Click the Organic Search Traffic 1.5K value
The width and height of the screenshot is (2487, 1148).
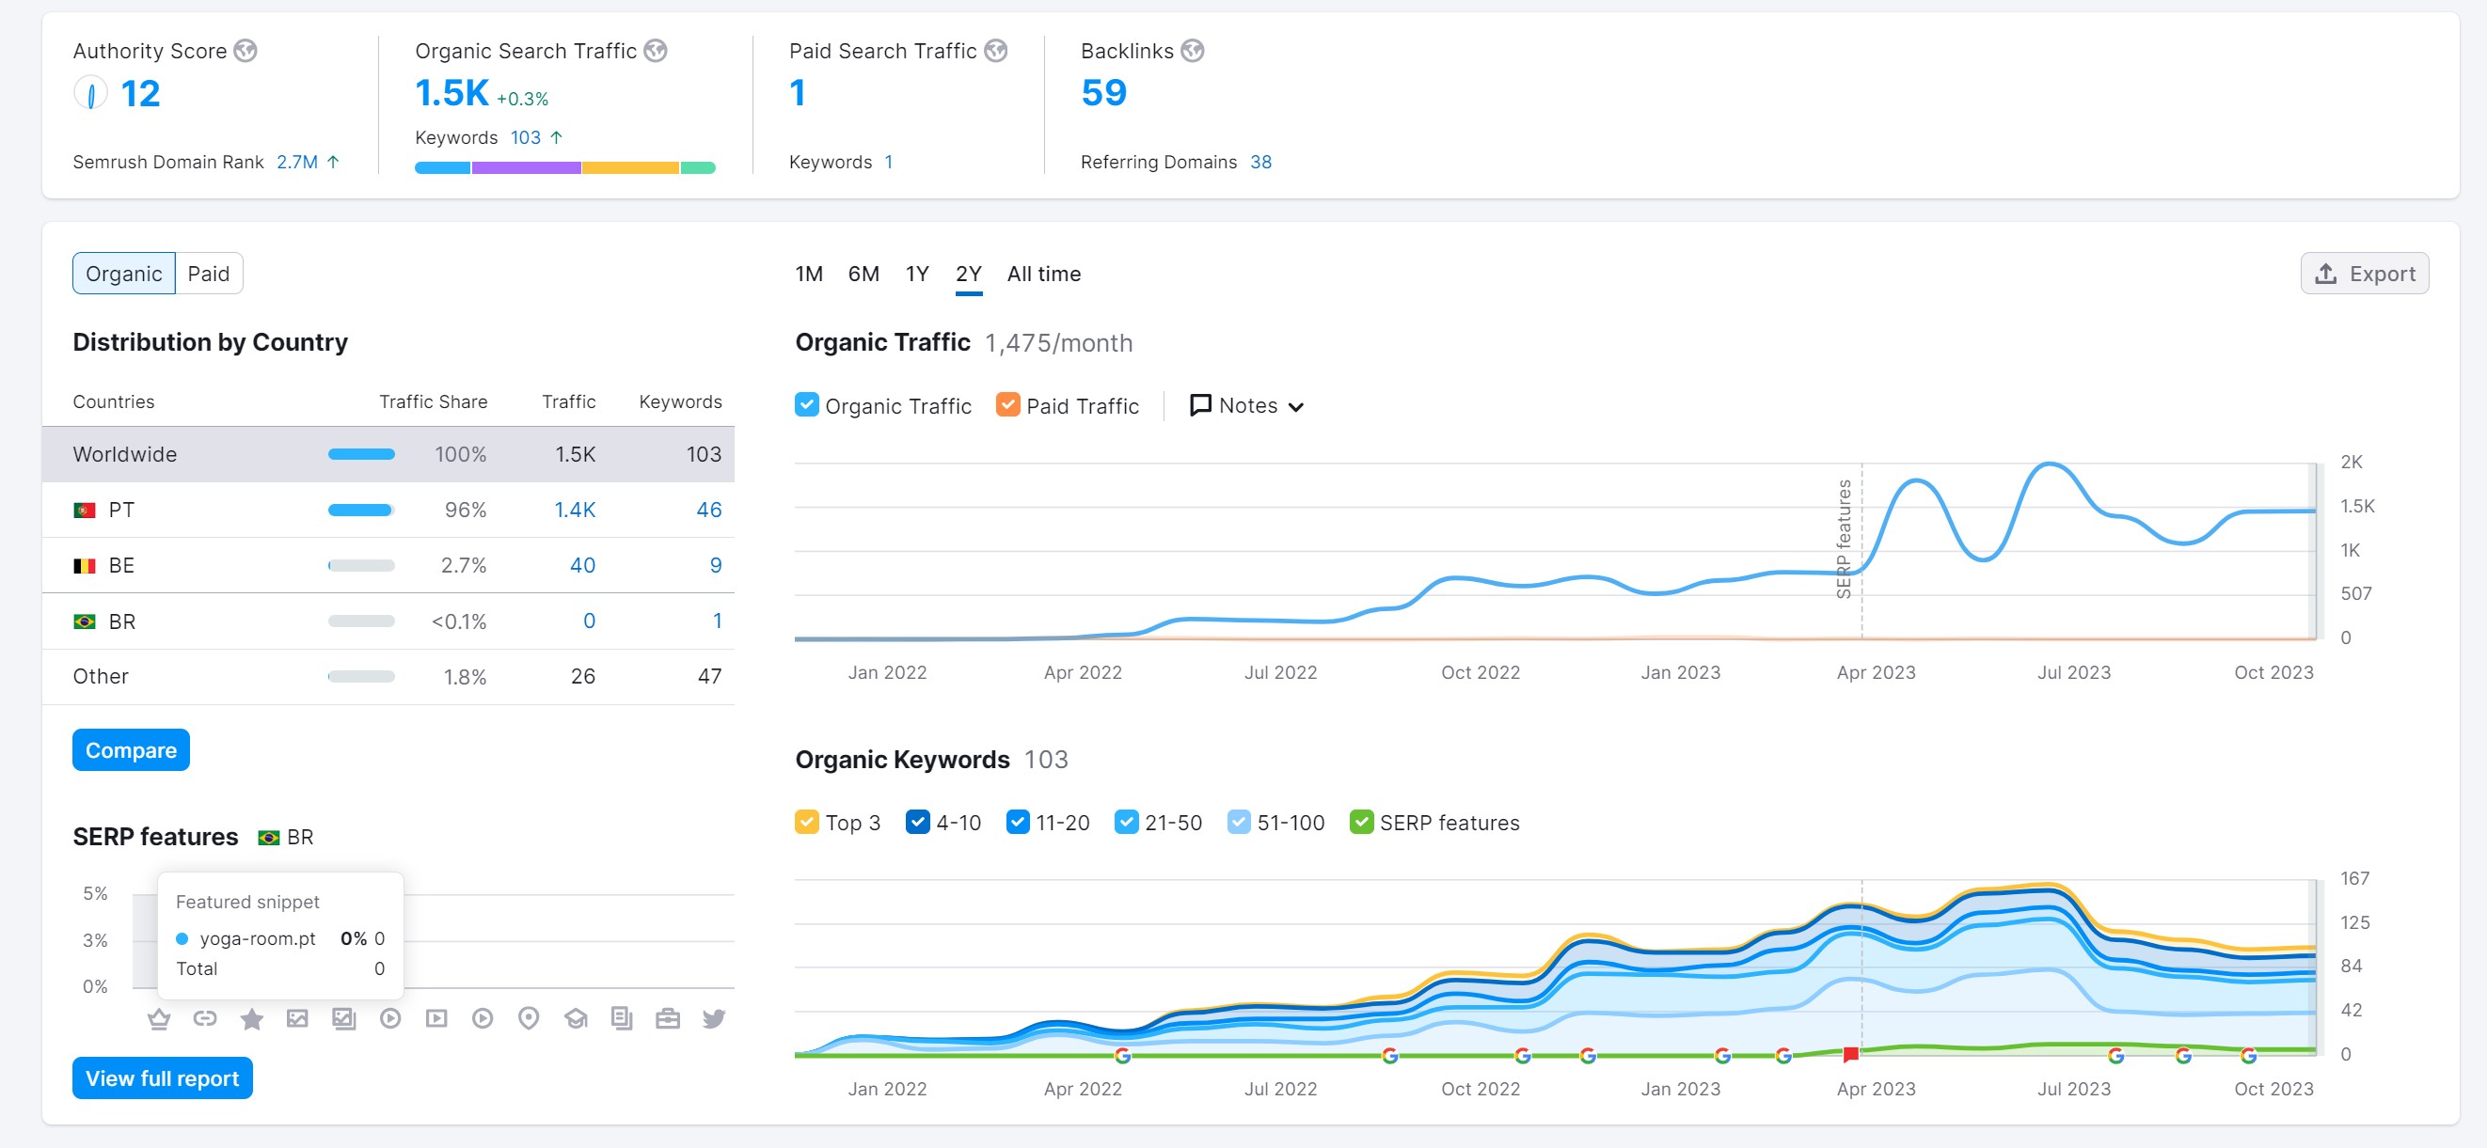451,93
